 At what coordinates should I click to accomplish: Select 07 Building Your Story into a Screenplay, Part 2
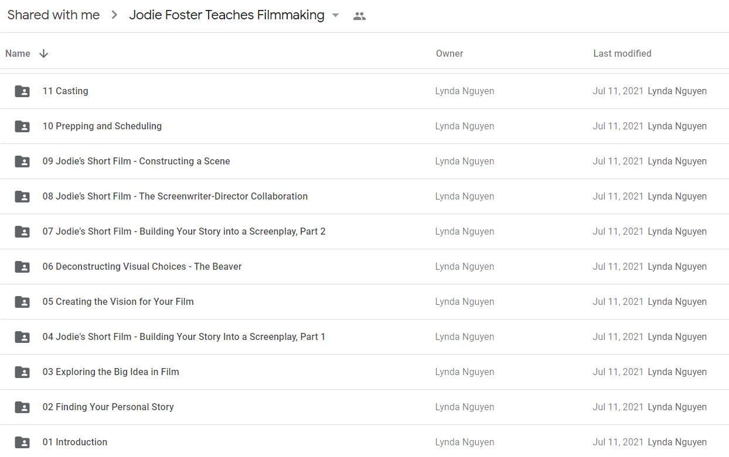(x=364, y=232)
